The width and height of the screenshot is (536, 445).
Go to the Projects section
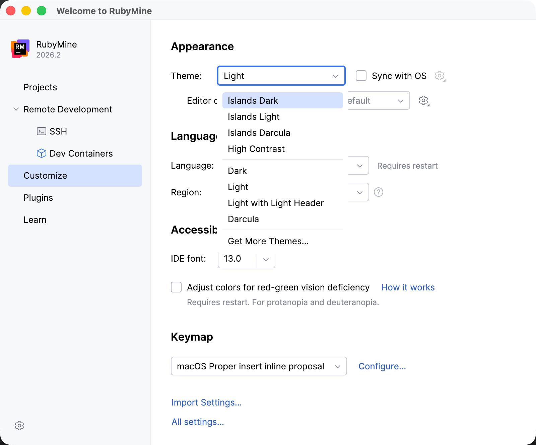pos(75,87)
